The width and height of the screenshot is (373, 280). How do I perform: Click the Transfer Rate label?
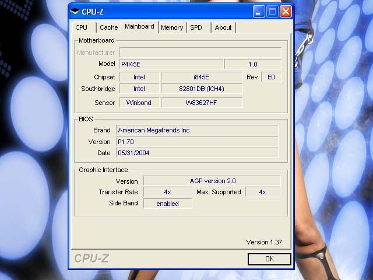click(118, 192)
